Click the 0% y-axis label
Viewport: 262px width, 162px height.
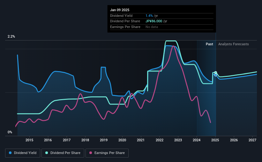10,132
